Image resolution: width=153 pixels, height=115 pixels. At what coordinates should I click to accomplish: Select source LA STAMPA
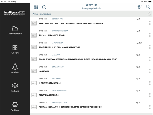(x=56, y=55)
